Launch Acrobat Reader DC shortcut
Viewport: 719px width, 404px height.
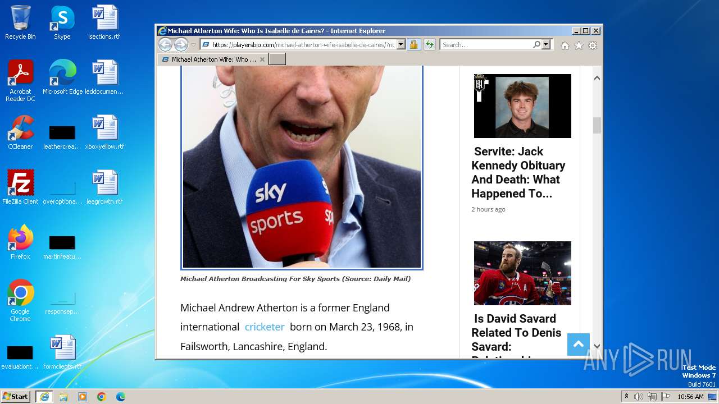20,81
